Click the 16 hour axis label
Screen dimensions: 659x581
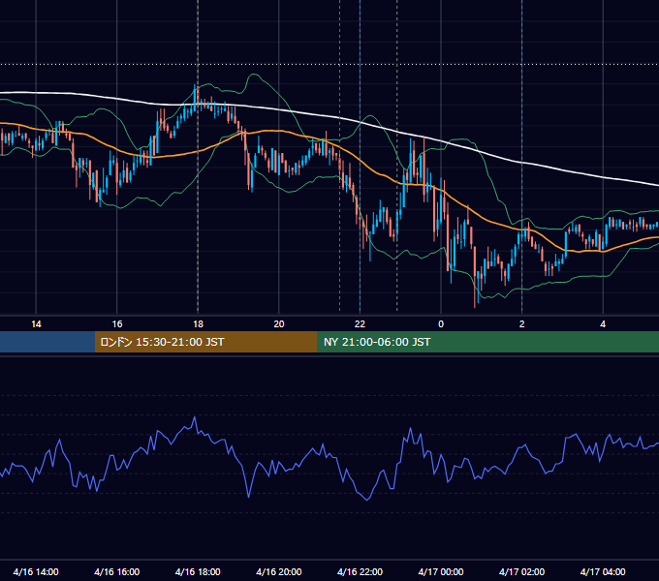pos(117,324)
